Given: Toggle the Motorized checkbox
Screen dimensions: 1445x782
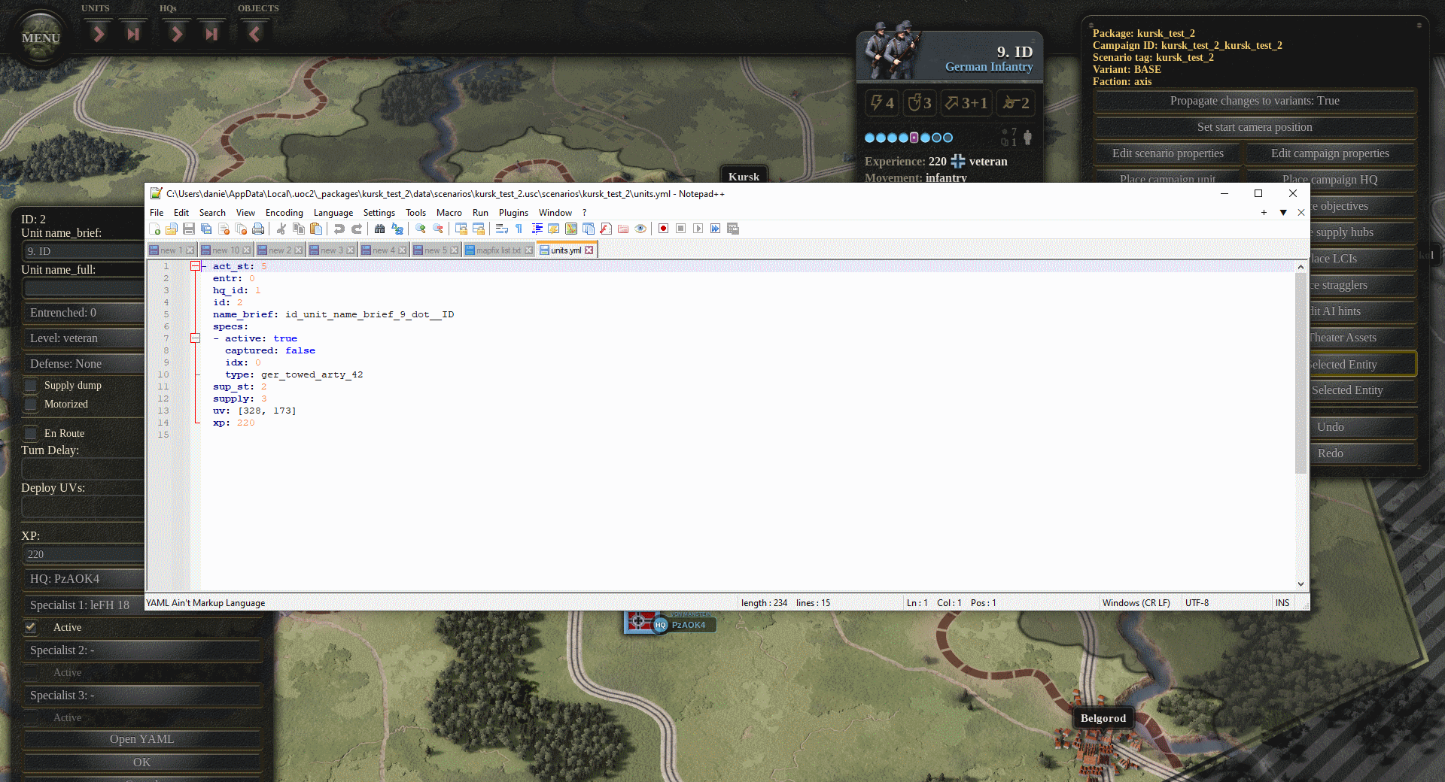Looking at the screenshot, I should (31, 405).
